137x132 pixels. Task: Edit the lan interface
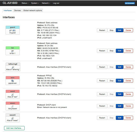tap(120, 51)
